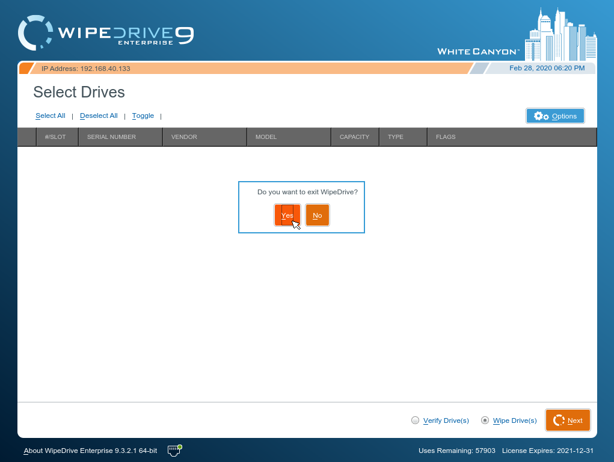Screen dimensions: 614x462
Task: Select the Wipe Drive(s) radio button
Action: click(x=485, y=420)
